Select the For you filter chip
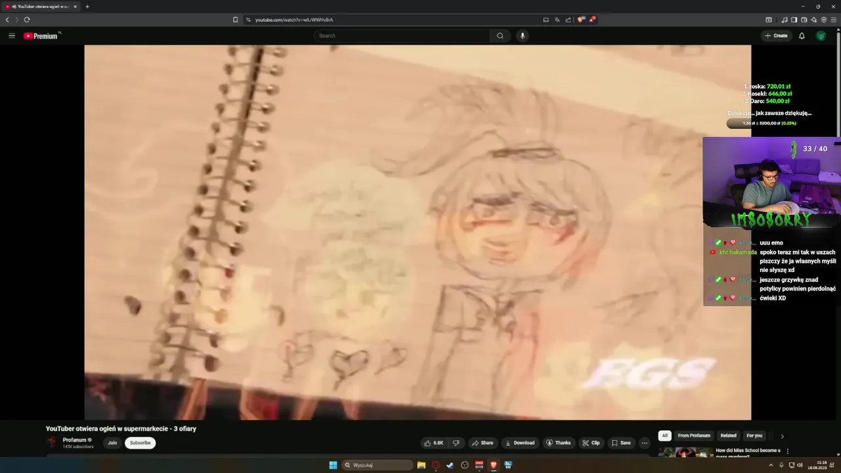This screenshot has width=841, height=473. pyautogui.click(x=754, y=436)
